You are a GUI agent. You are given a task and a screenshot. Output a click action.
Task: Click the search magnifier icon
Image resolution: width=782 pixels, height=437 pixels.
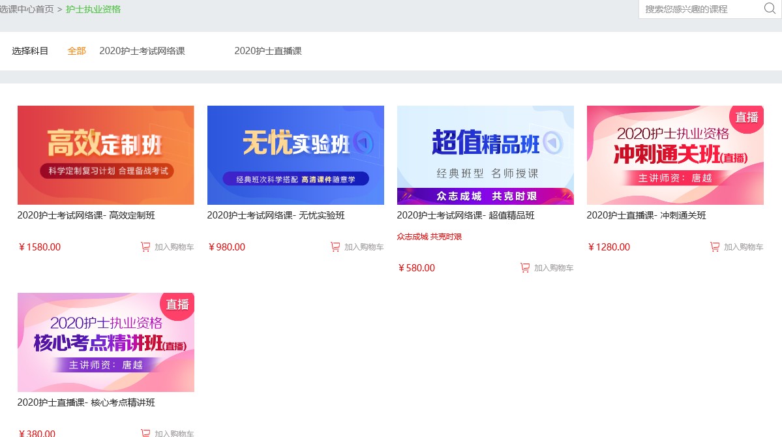[x=770, y=8]
